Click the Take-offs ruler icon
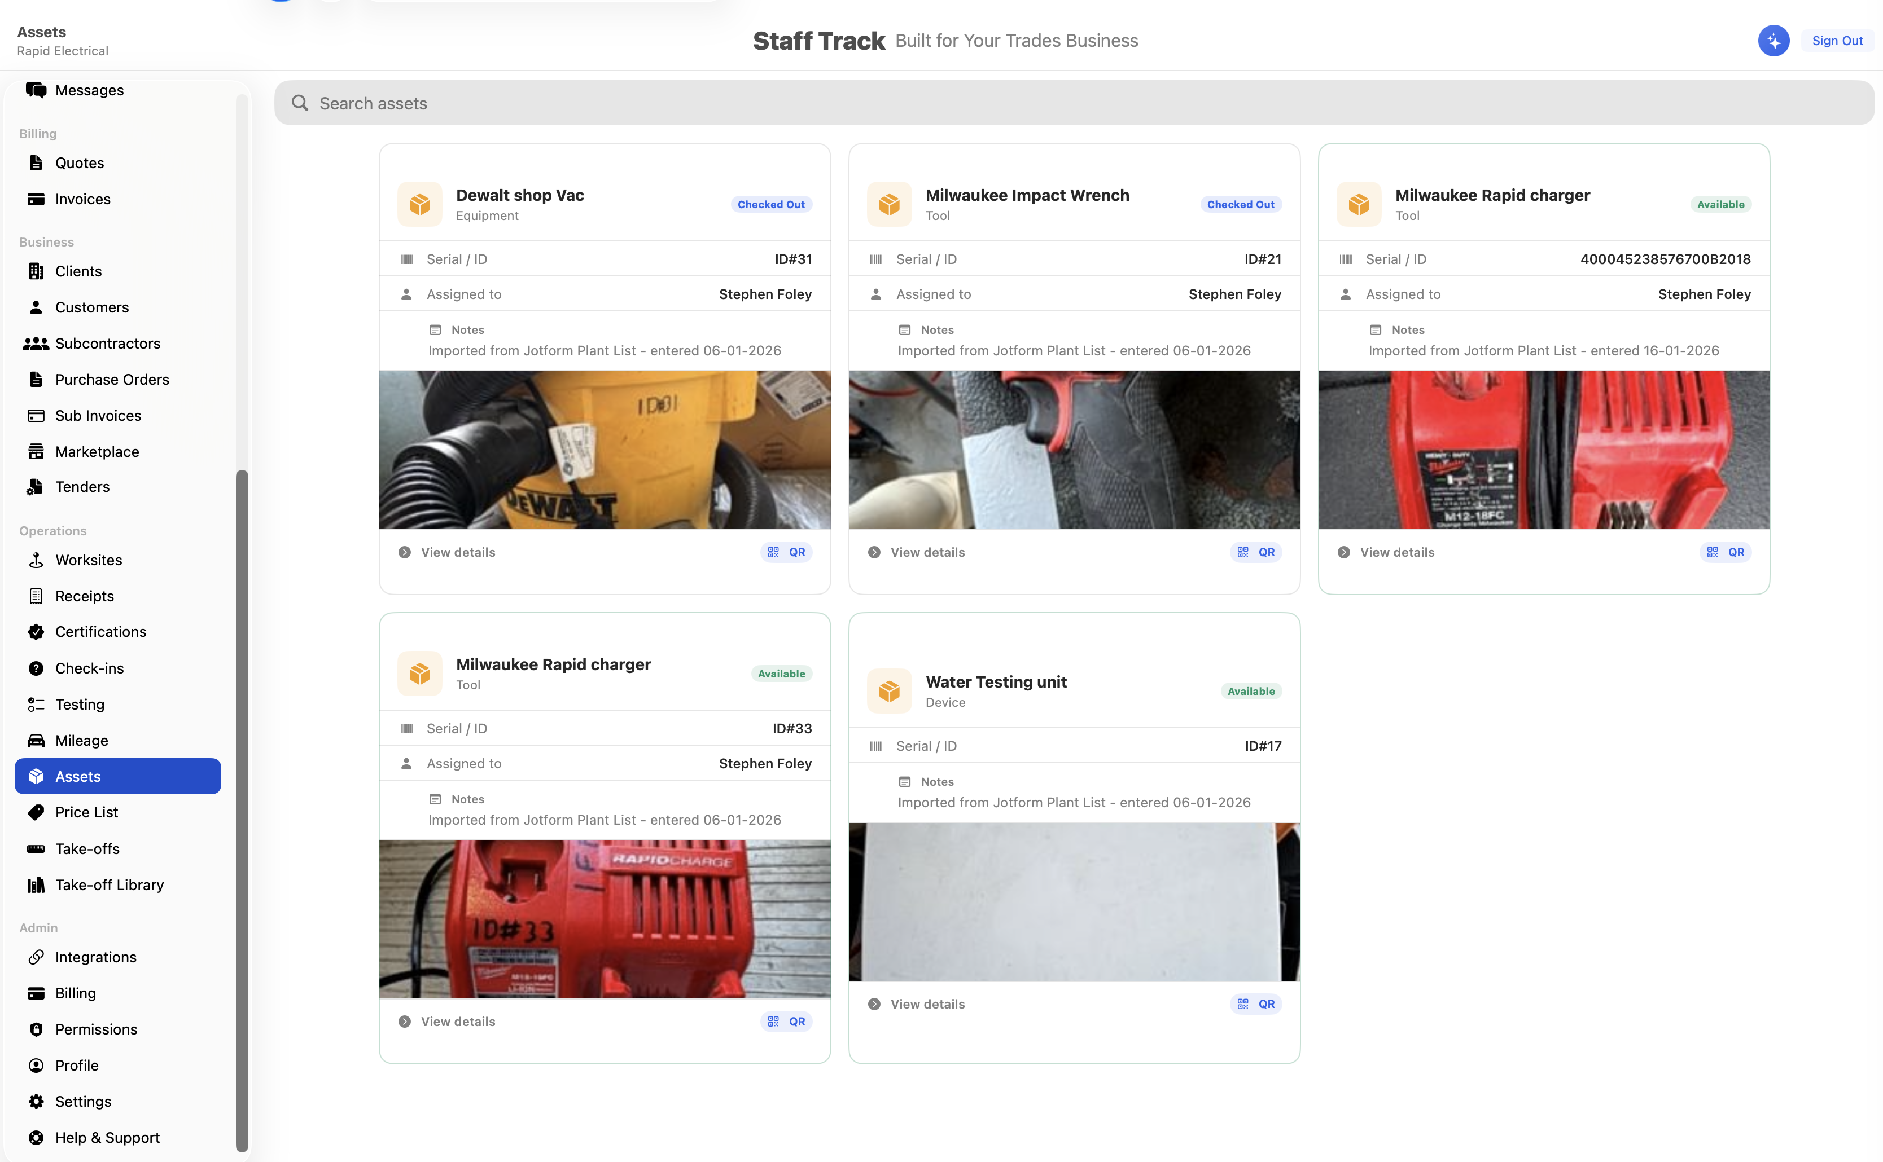 [x=36, y=849]
